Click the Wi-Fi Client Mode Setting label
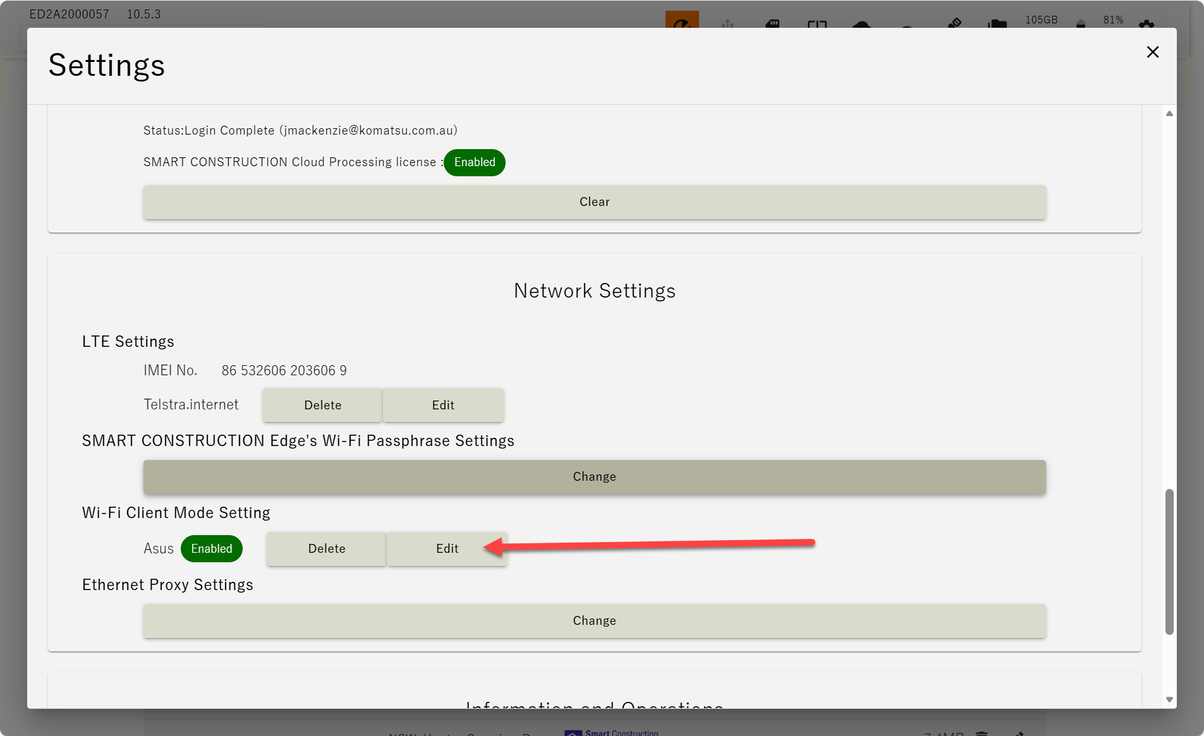Image resolution: width=1204 pixels, height=736 pixels. (176, 513)
